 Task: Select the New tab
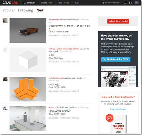(x=40, y=10)
